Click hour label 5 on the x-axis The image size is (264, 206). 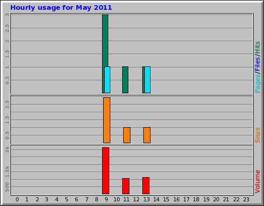[x=67, y=199]
